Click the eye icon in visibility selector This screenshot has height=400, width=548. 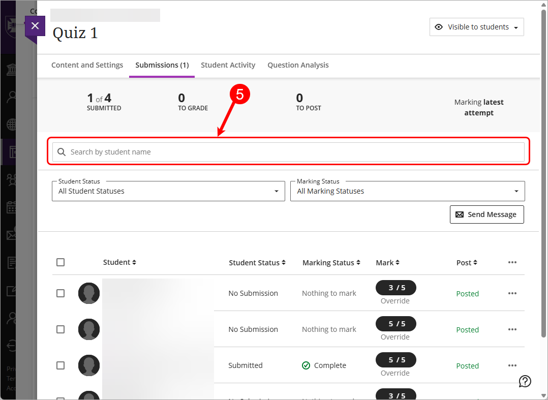439,27
